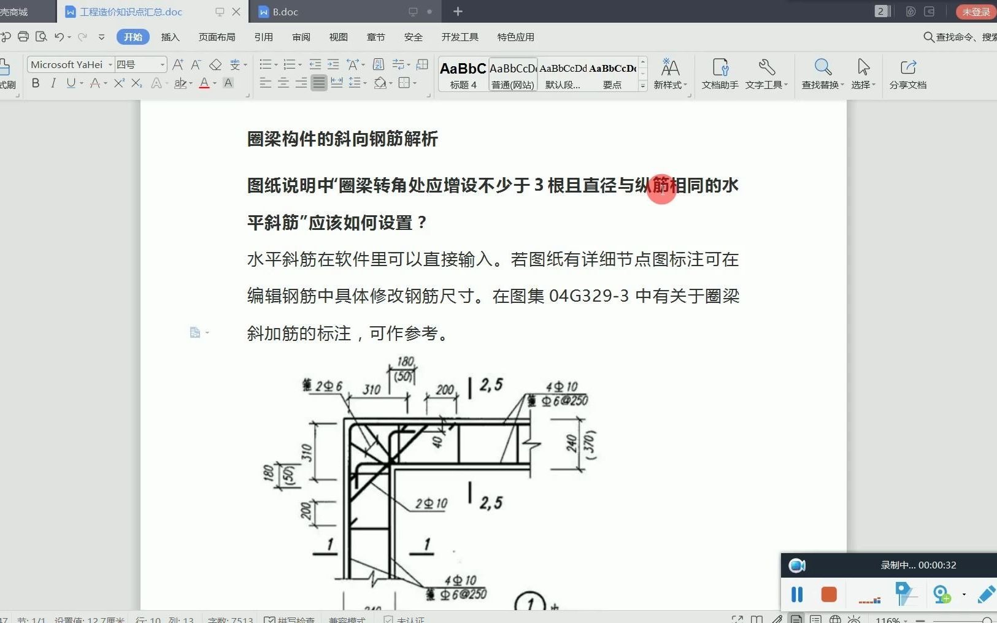997x623 pixels.
Task: Toggle Bold formatting
Action: [36, 83]
